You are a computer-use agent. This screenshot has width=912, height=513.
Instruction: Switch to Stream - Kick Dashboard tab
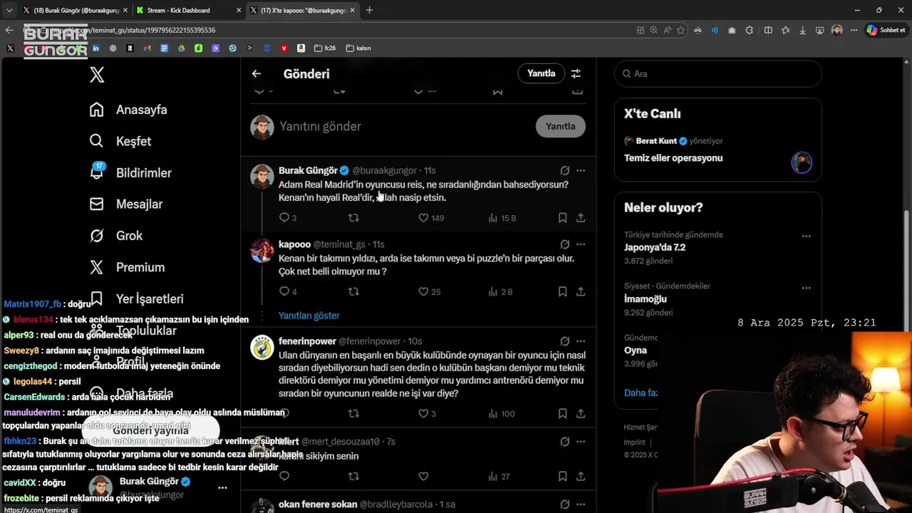189,10
